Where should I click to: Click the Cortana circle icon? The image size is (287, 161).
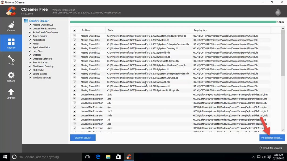14,157
